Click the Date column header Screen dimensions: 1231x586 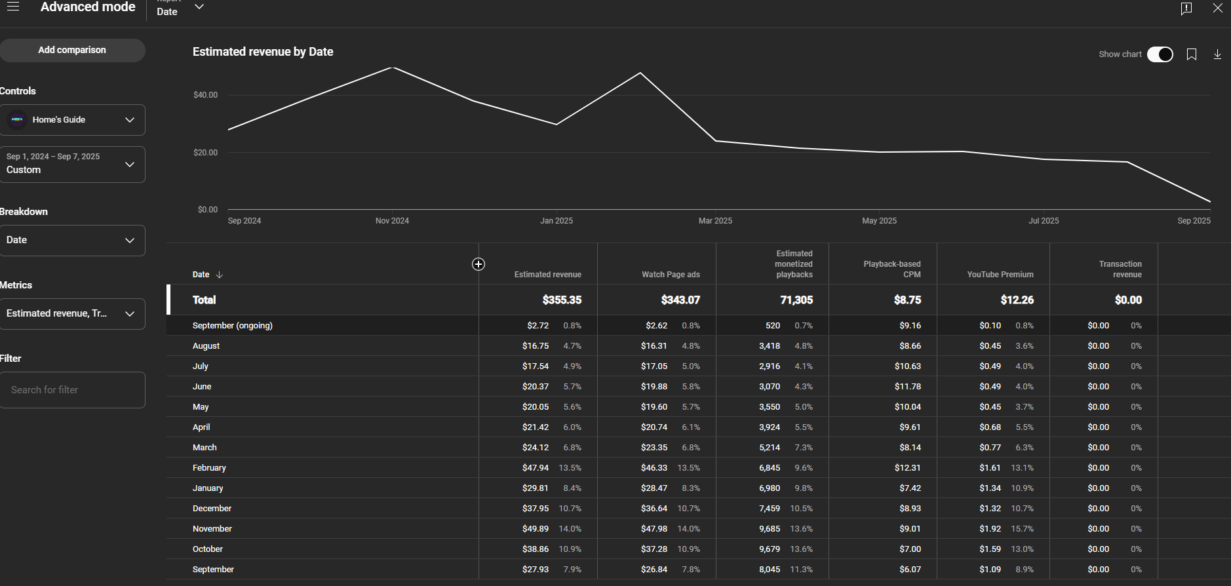pos(201,275)
